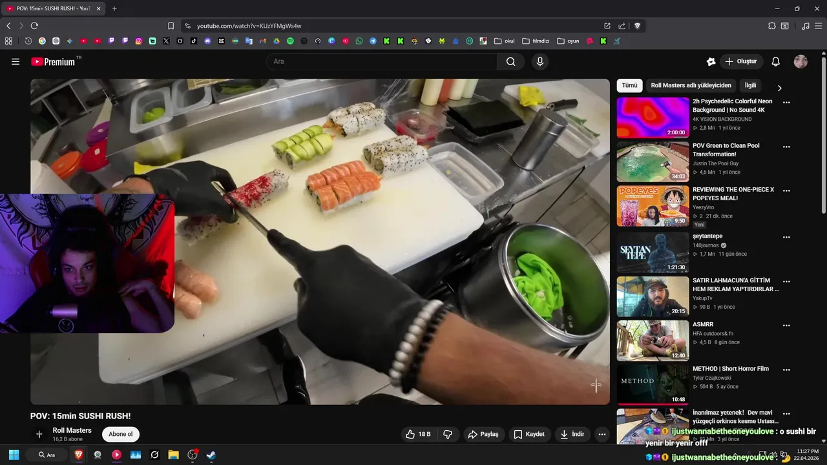
Task: Open the YouTube guide hamburger menu
Action: pyautogui.click(x=16, y=61)
